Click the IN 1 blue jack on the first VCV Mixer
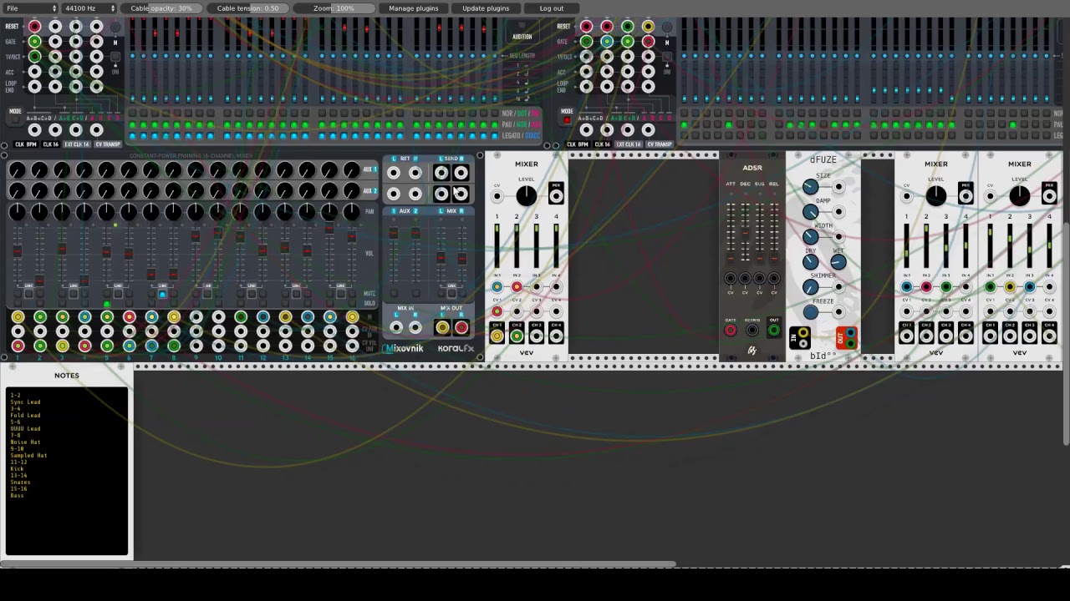The image size is (1070, 601). coord(497,287)
